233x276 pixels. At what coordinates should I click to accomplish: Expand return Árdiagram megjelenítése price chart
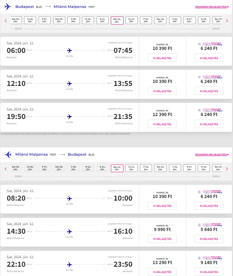(x=212, y=155)
